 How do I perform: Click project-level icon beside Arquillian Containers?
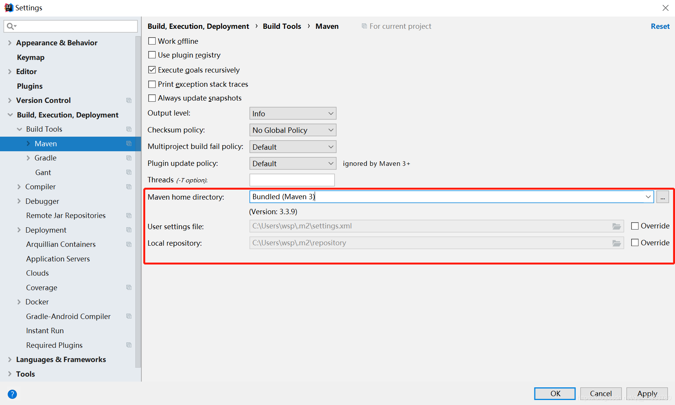(x=129, y=245)
